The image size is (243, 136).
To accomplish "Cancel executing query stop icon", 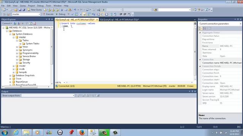I will coord(68,14).
